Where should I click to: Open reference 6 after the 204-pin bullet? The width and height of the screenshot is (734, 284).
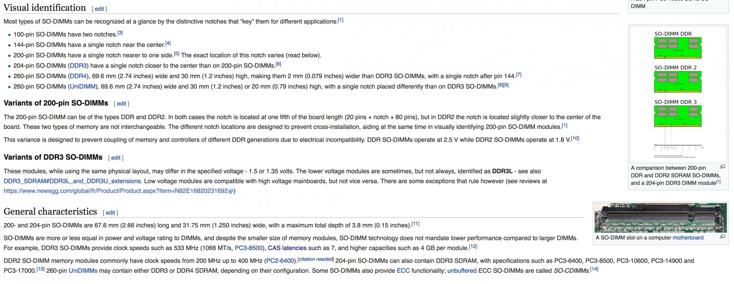tap(278, 64)
